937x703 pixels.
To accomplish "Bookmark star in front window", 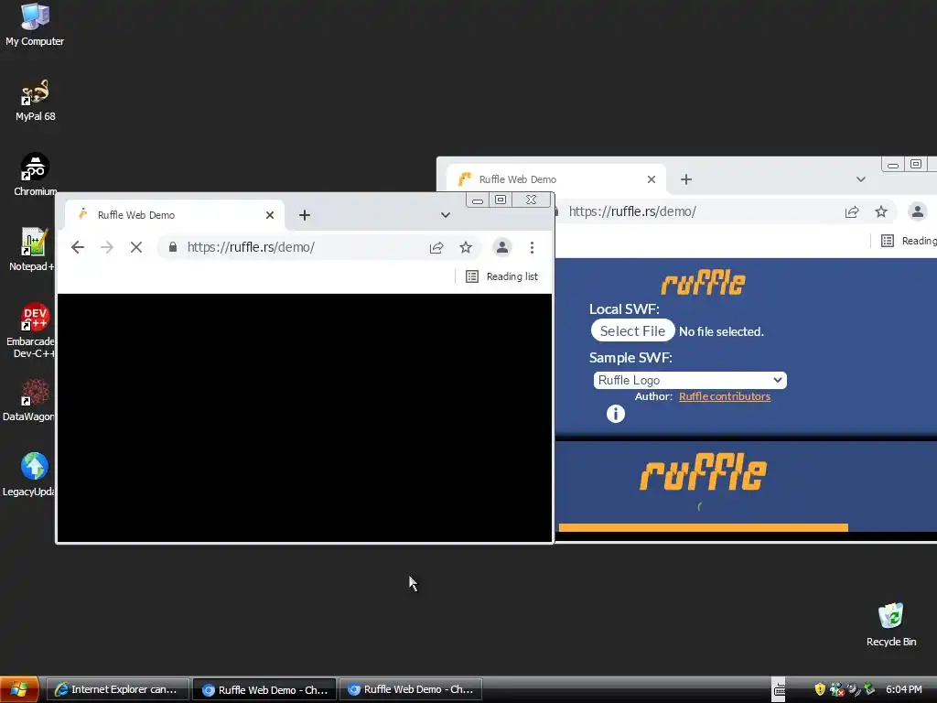I will tap(466, 247).
